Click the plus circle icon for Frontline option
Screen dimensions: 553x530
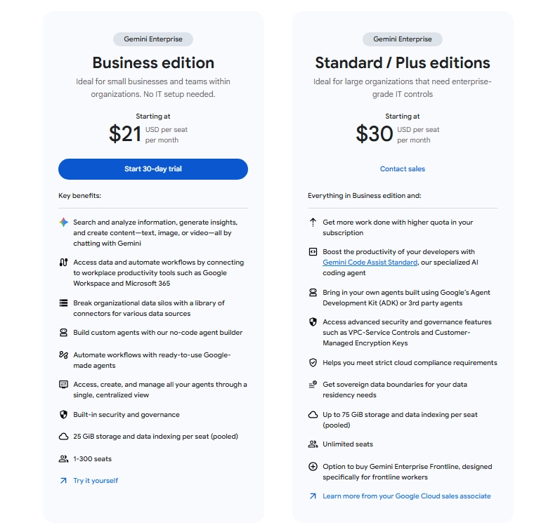click(313, 467)
